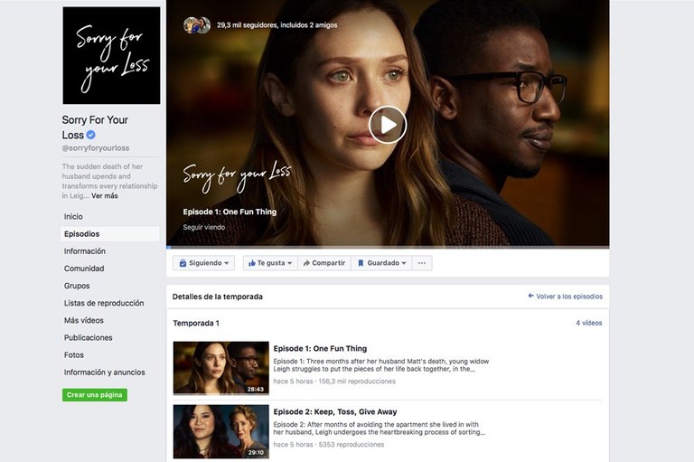Click the back arrow to episodes
Image resolution: width=694 pixels, height=462 pixels.
pos(531,297)
